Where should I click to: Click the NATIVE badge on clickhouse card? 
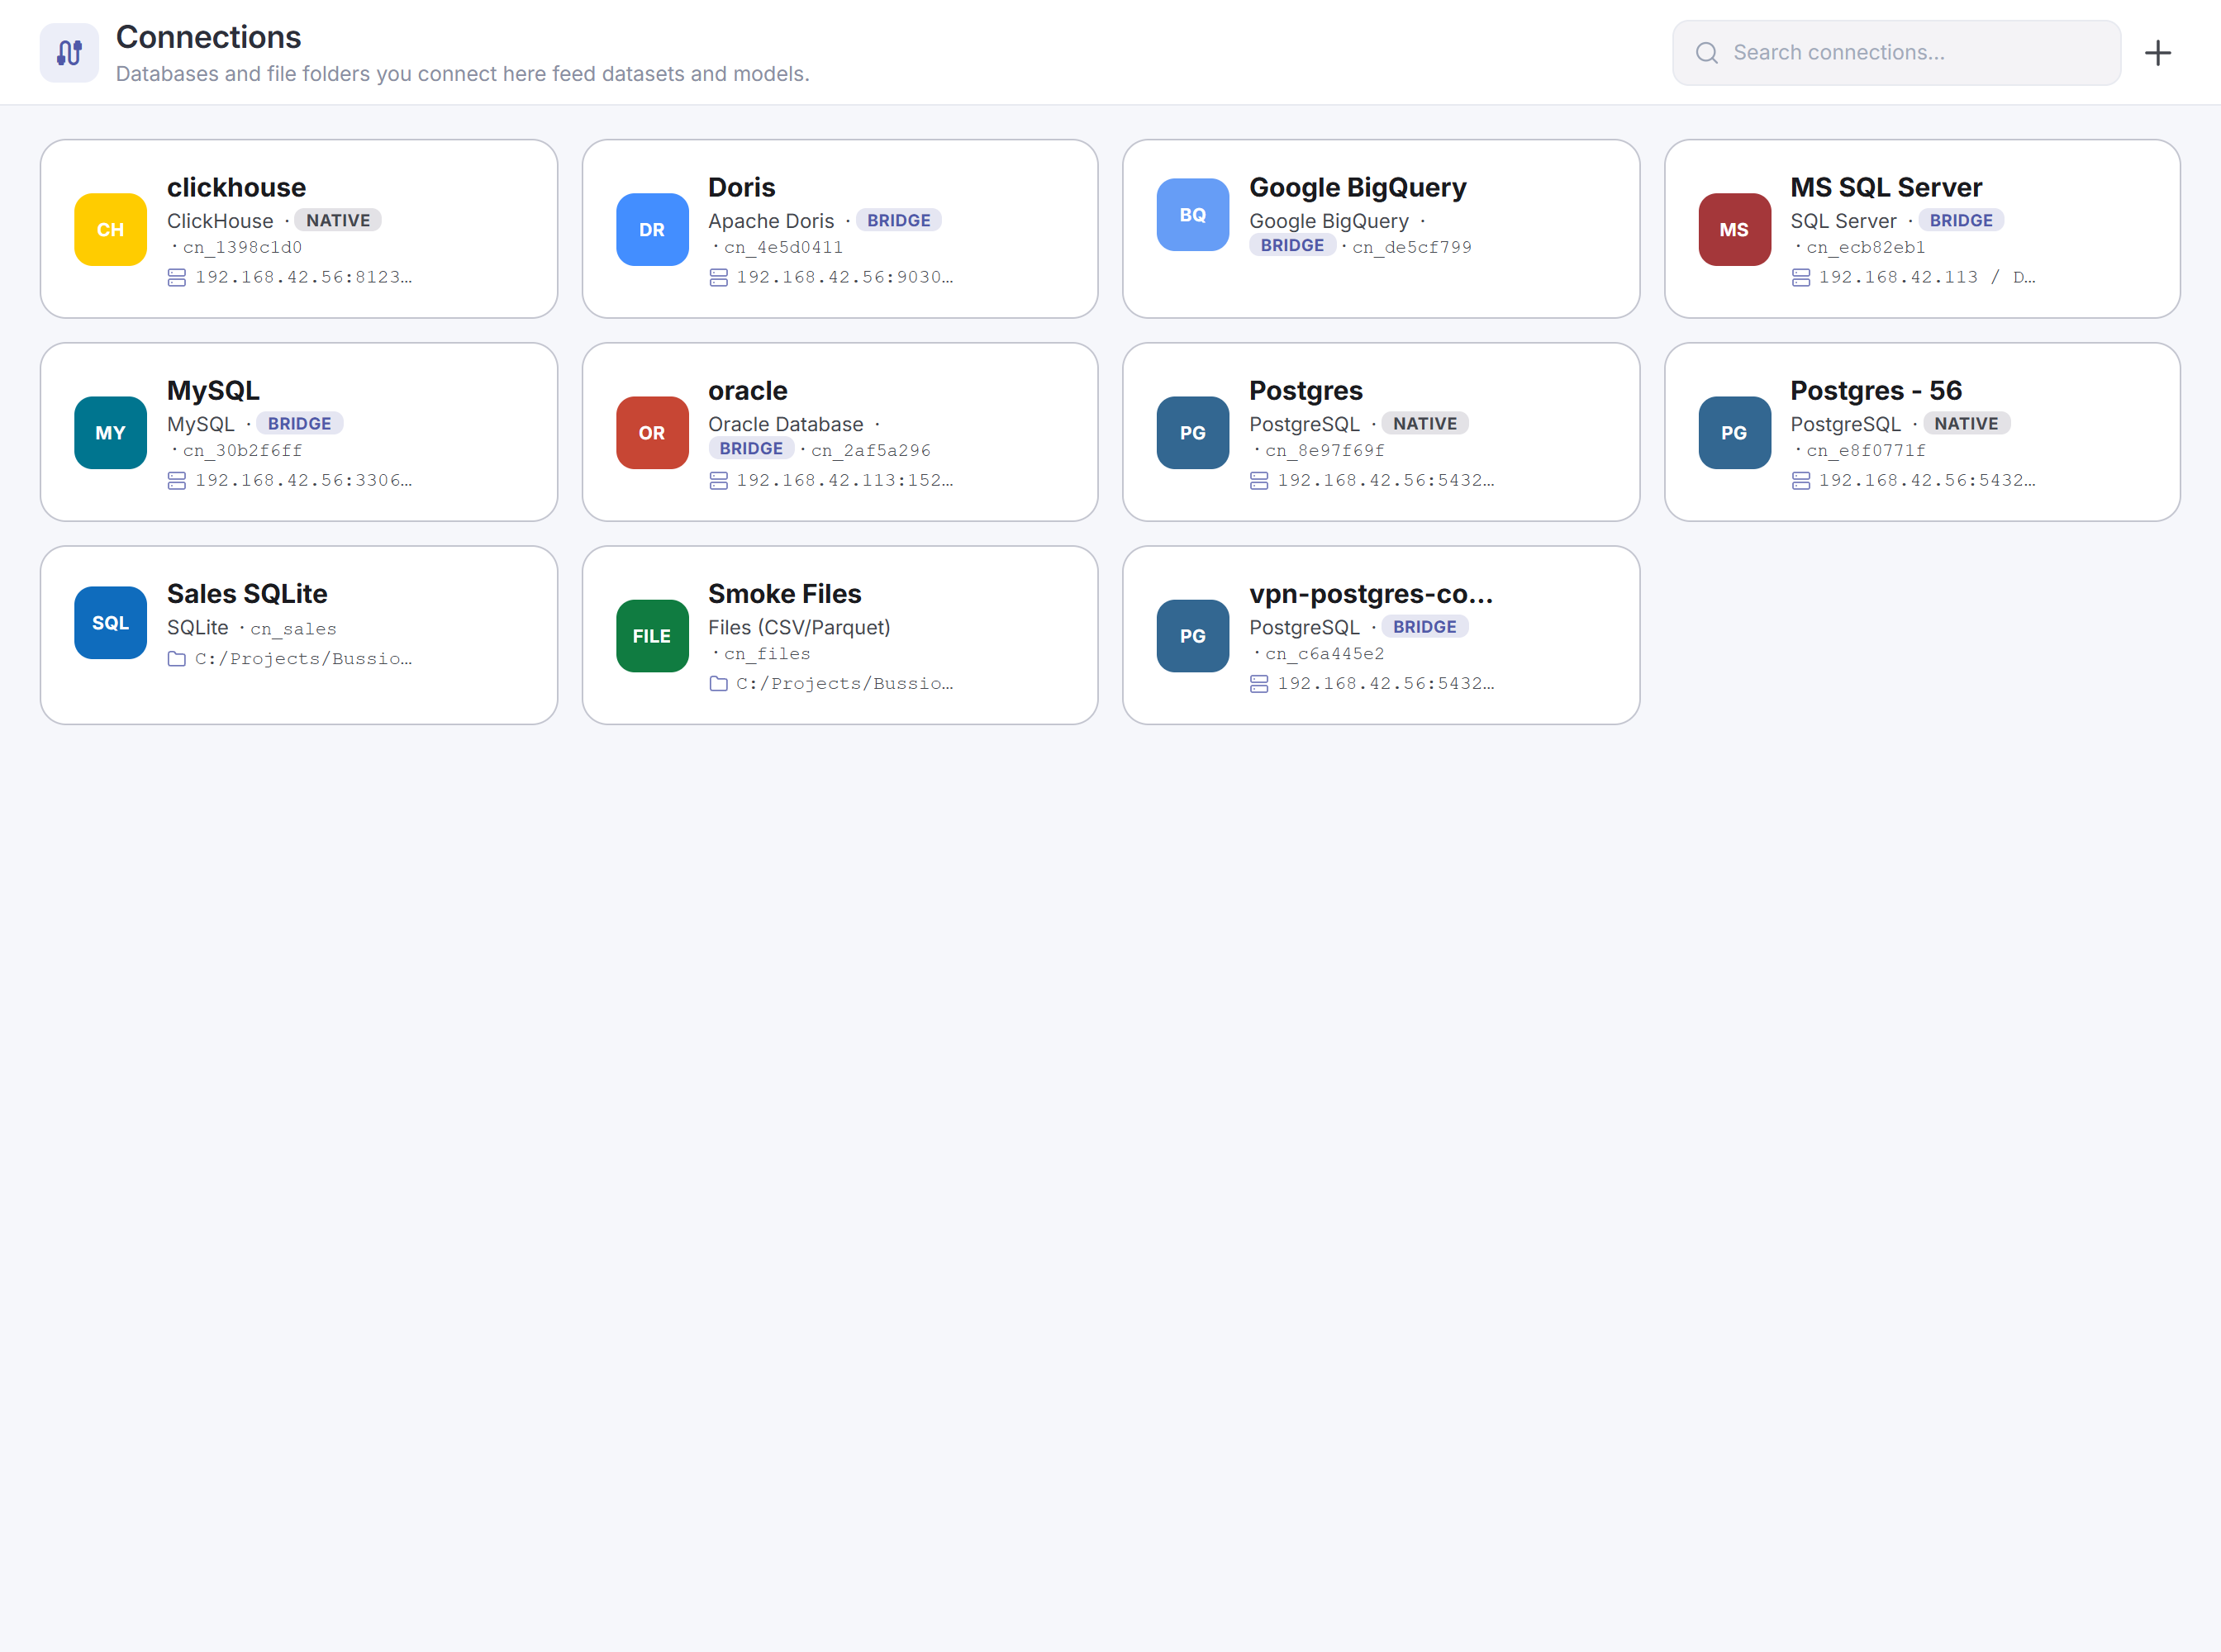click(x=338, y=220)
